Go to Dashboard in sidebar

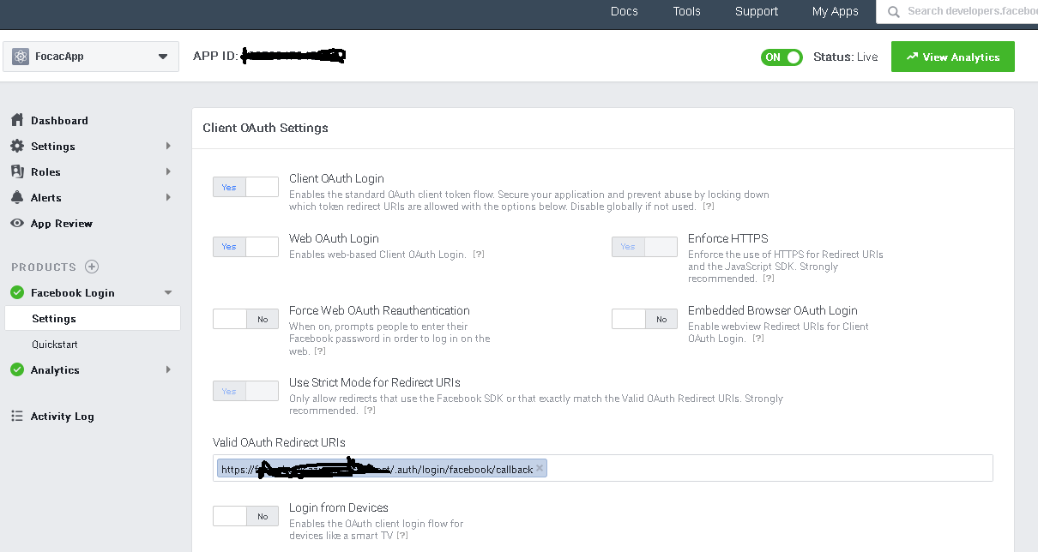pos(59,120)
